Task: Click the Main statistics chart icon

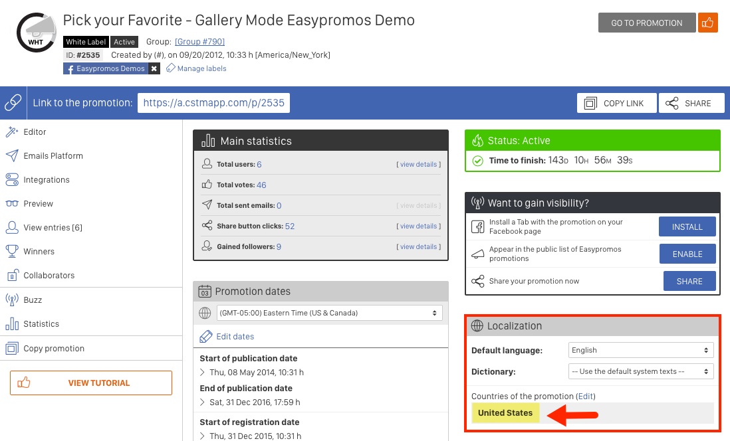Action: coord(208,141)
